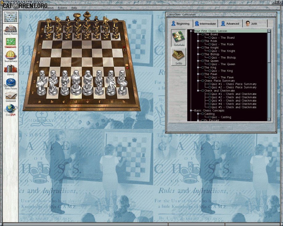The image size is (283, 226).
Task: Open the Database room
Action: [11, 97]
